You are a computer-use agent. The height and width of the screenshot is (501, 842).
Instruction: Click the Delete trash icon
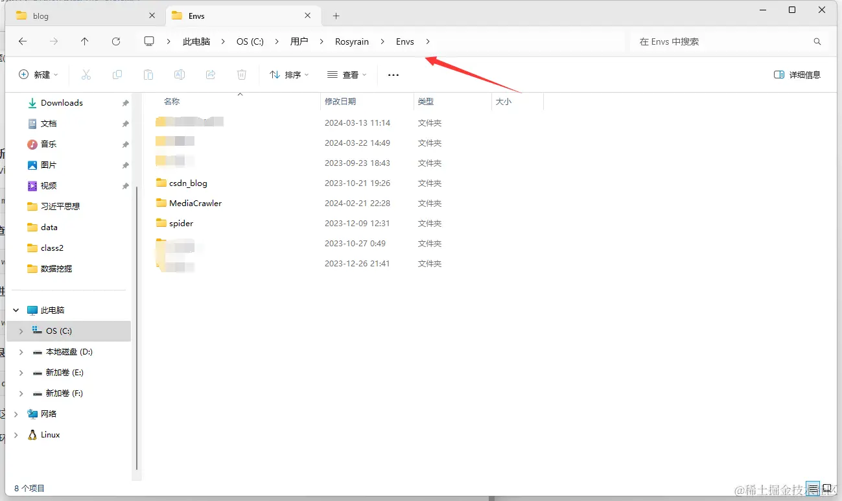click(242, 75)
